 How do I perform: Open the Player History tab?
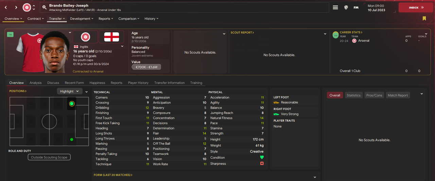pos(138,83)
